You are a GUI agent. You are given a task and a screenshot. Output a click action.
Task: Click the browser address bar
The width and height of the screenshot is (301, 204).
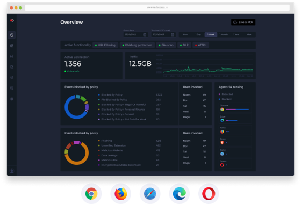point(157,8)
